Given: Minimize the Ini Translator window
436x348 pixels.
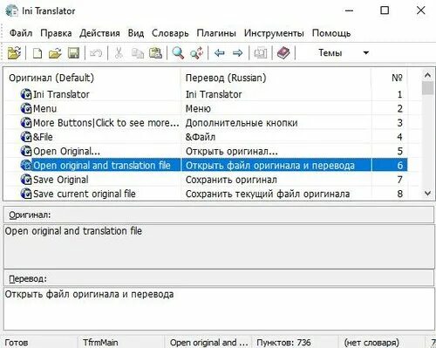Looking at the screenshot, I should pyautogui.click(x=349, y=11).
